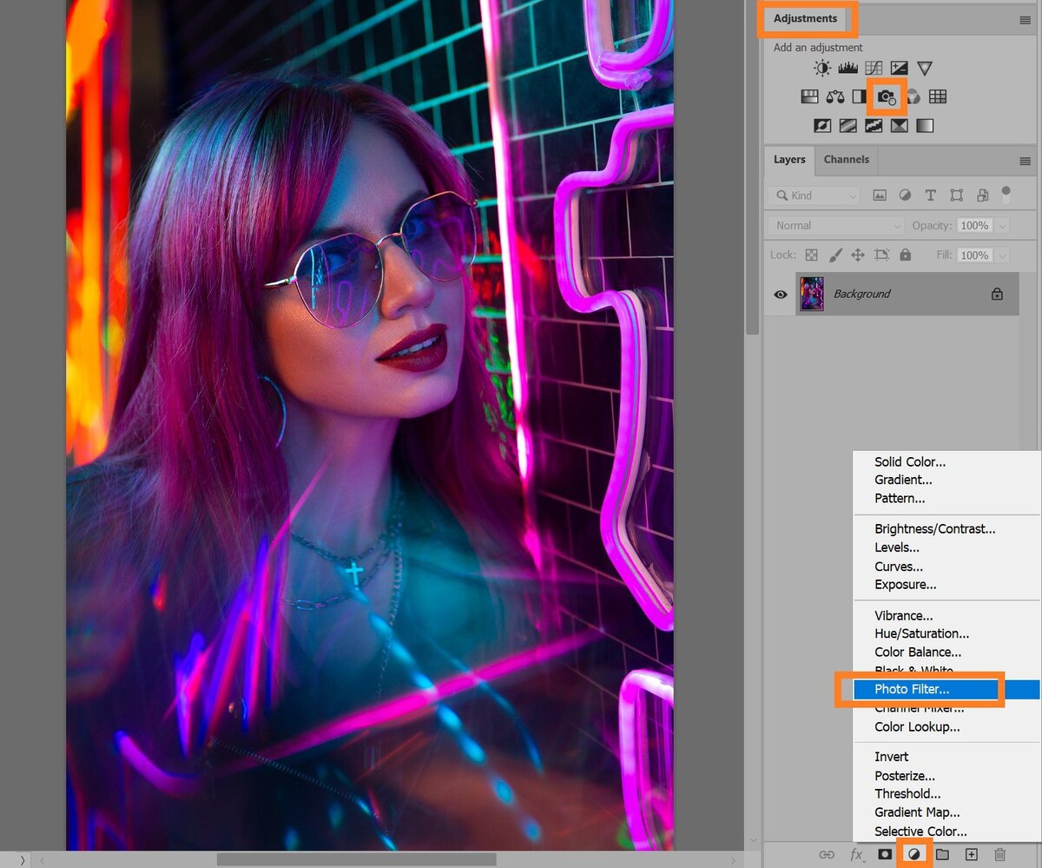This screenshot has height=868, width=1042.
Task: Add a Levels adjustment via histogram icon
Action: tap(847, 68)
